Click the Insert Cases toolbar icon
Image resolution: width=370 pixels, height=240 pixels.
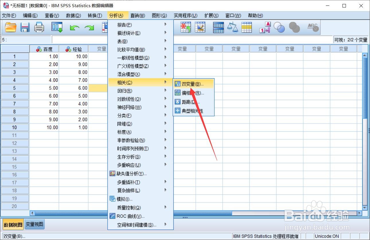pos(186,28)
